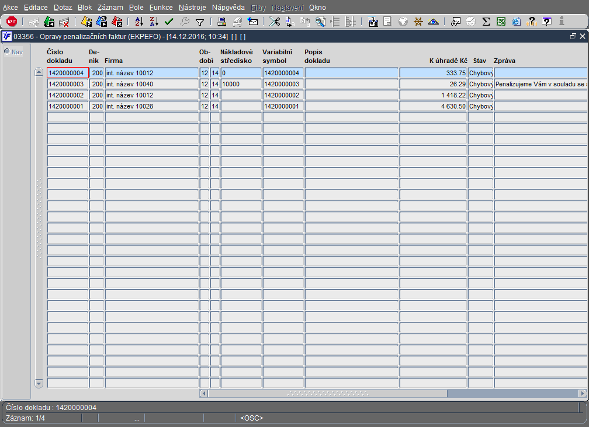589x427 pixels.
Task: Select document number field 1420000002
Action: point(68,95)
